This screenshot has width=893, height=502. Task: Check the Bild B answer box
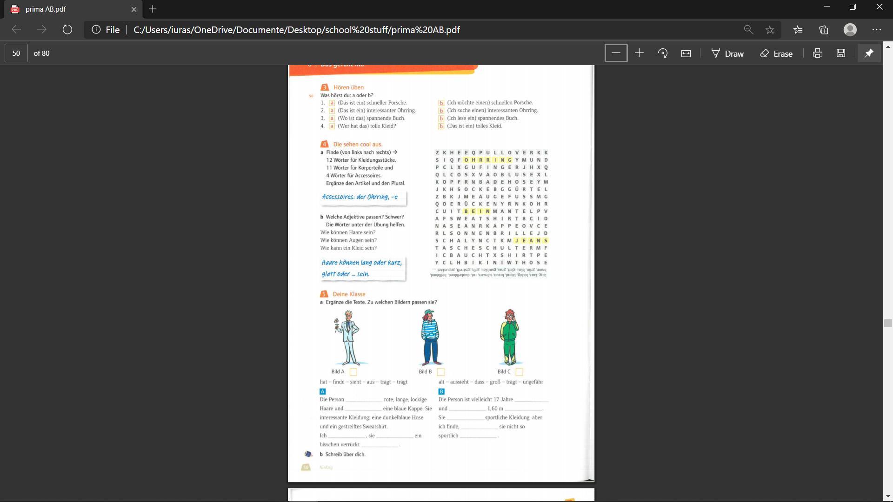pos(441,372)
